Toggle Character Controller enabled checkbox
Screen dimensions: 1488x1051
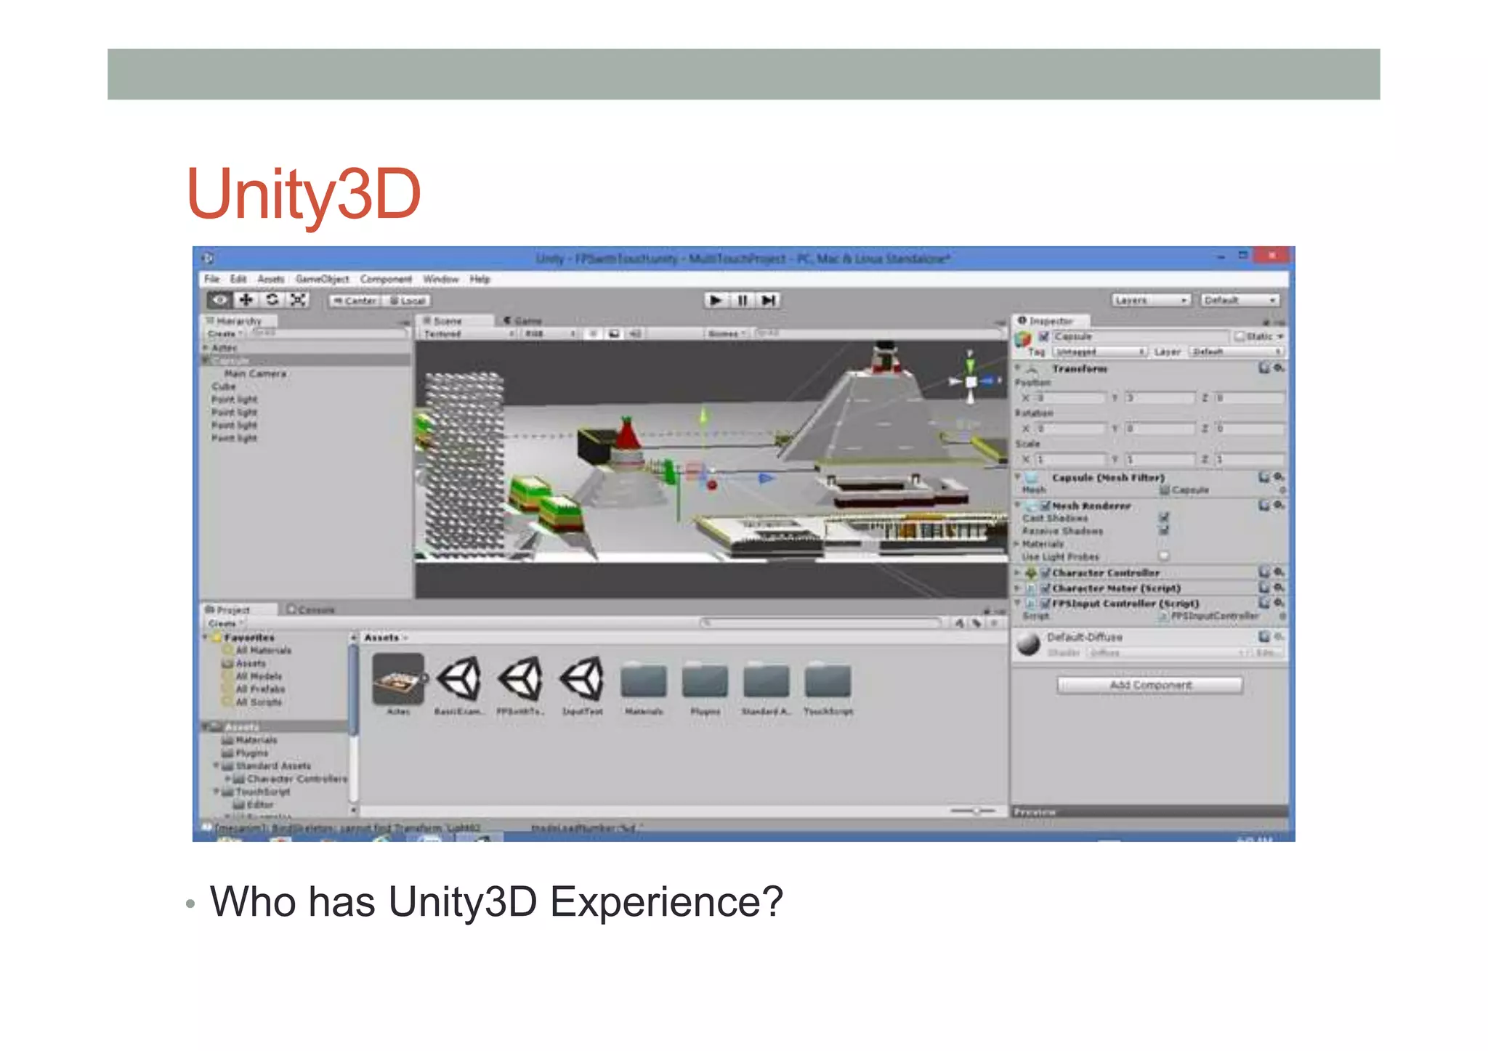pos(1046,573)
